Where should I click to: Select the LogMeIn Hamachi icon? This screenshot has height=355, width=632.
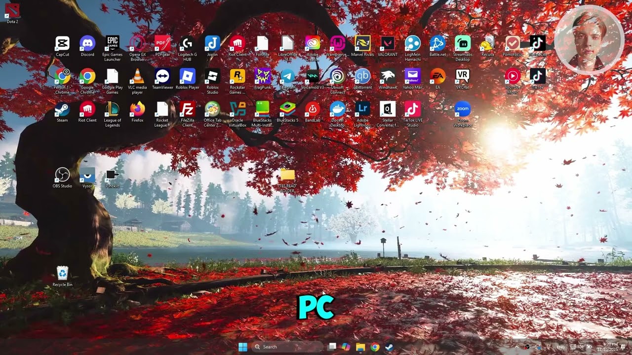[x=412, y=48]
